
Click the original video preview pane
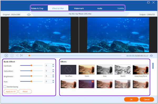pyautogui.click(x=39, y=35)
